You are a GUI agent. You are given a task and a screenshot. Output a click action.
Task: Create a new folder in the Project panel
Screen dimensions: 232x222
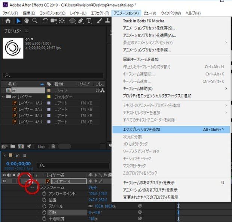[x=13, y=146]
